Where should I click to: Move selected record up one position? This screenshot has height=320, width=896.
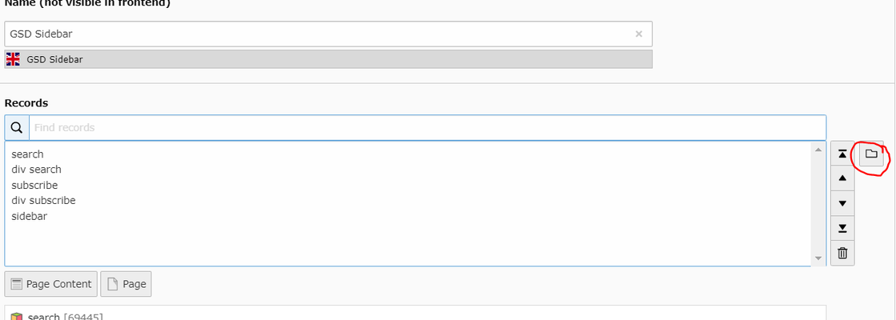842,178
